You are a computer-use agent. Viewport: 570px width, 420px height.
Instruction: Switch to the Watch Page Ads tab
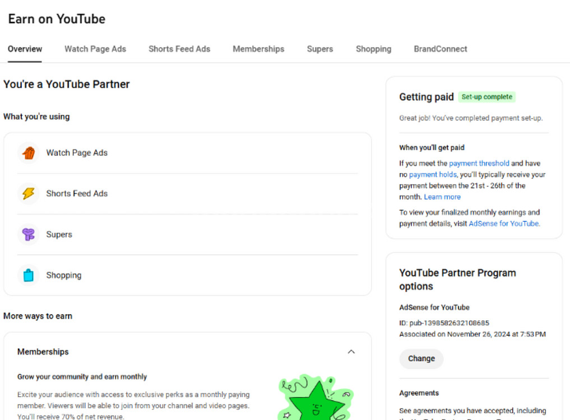coord(95,49)
